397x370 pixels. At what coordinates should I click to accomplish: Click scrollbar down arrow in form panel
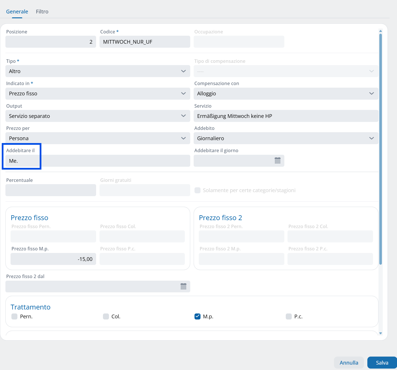[x=380, y=333]
